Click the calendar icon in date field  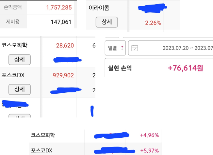click(x=135, y=48)
